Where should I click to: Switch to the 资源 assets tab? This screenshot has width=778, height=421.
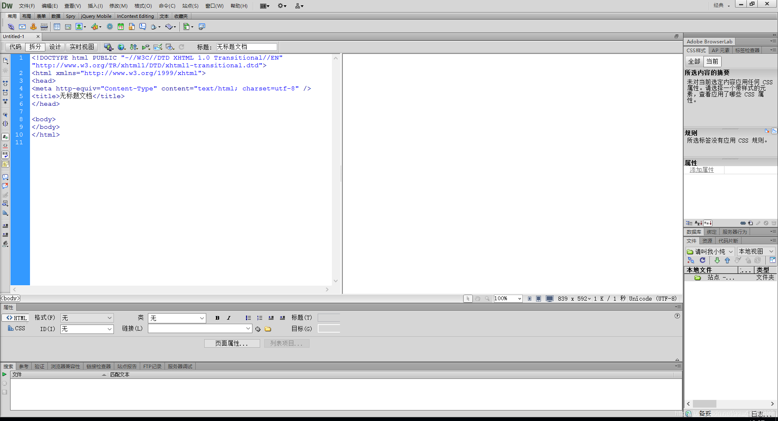pyautogui.click(x=707, y=241)
